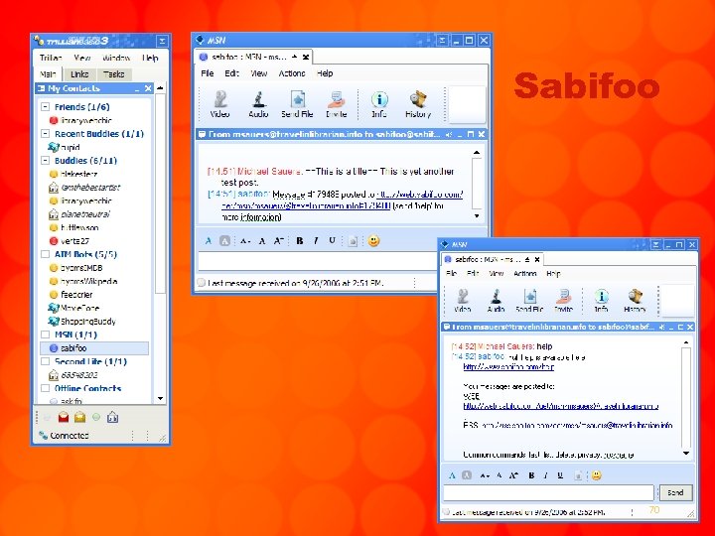Screen dimensions: 715x536
Task: Click the highlighted background-color 'A' icon in back MSN window
Action: tap(224, 241)
